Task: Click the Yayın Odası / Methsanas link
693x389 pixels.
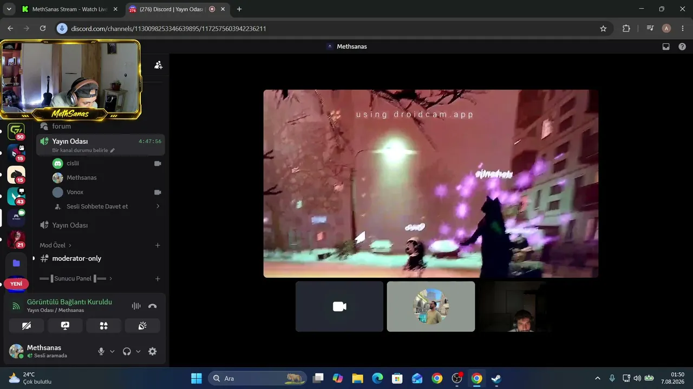Action: point(55,310)
